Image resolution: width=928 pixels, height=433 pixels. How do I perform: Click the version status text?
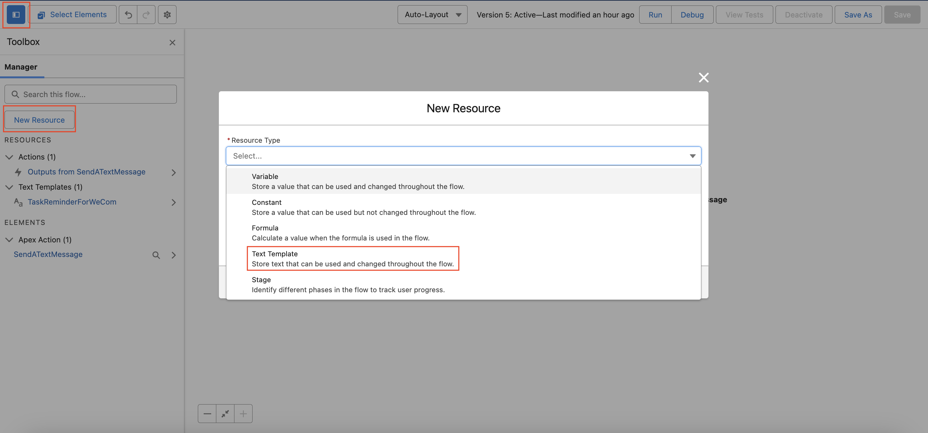(555, 15)
